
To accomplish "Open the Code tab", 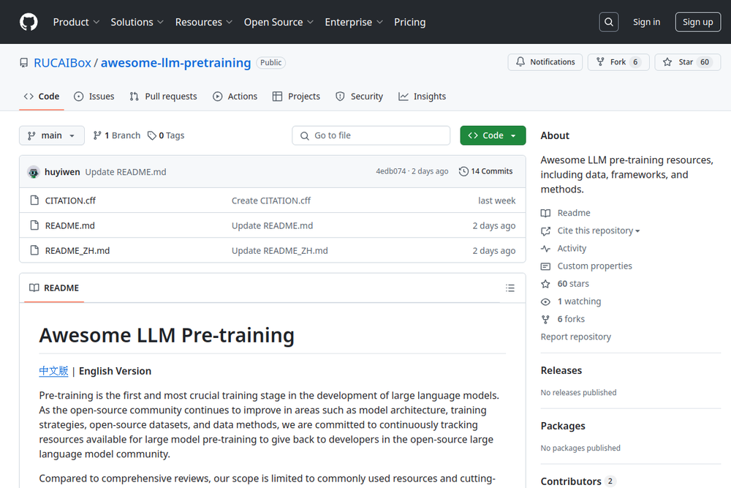I will point(42,96).
